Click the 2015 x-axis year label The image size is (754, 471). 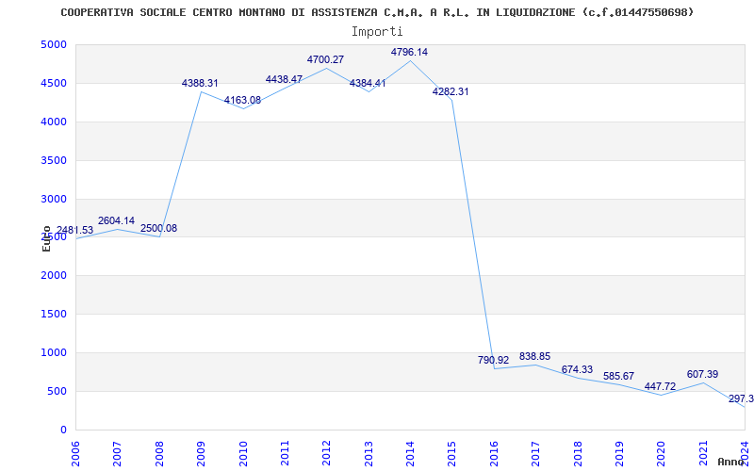pyautogui.click(x=452, y=453)
